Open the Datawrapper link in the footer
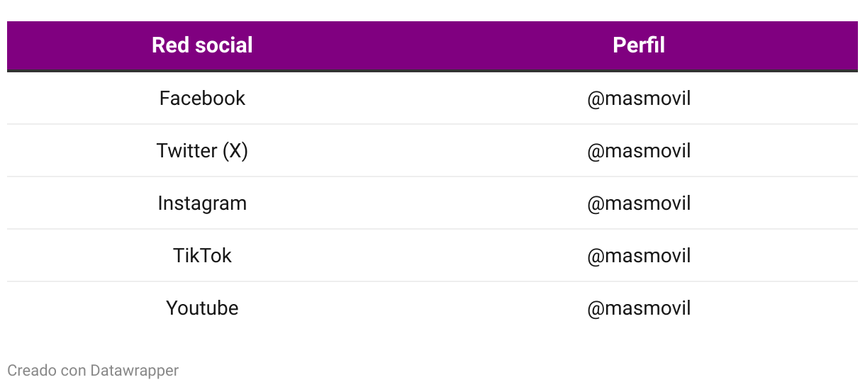This screenshot has height=387, width=865. (x=135, y=371)
